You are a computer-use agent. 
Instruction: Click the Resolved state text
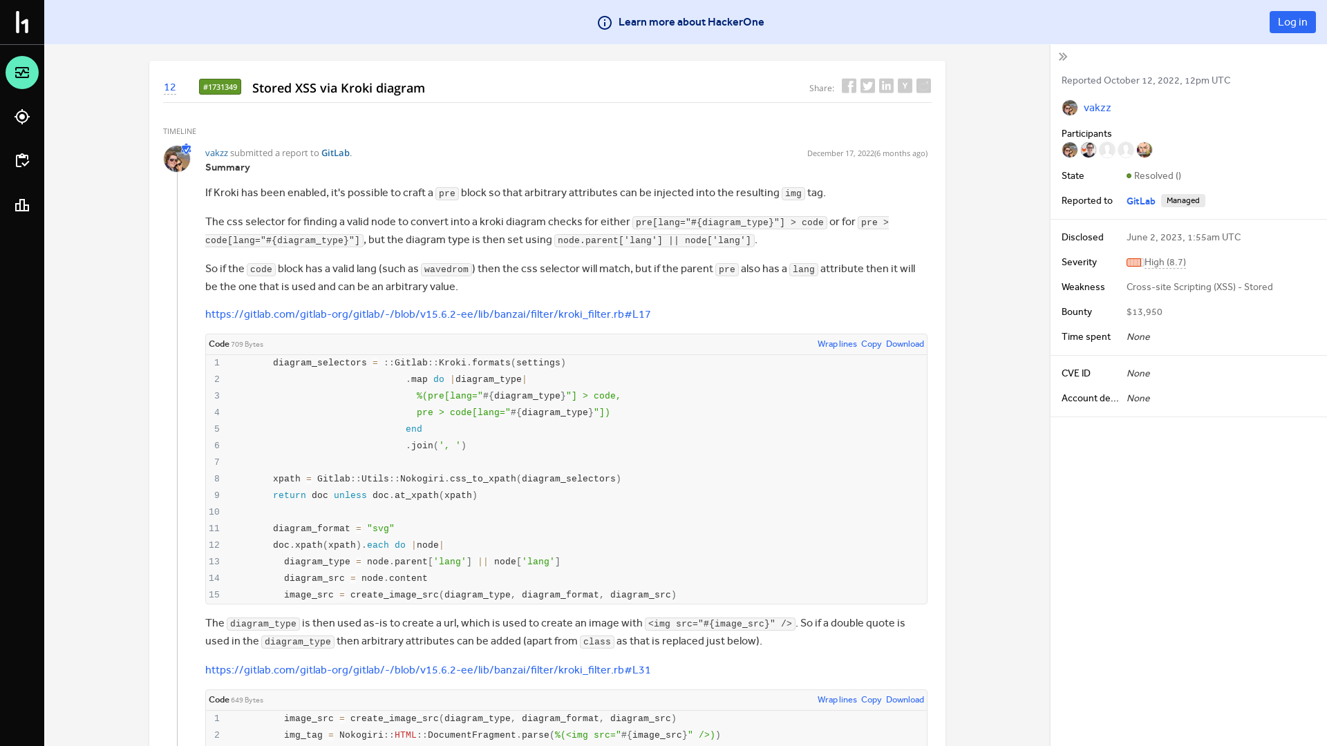[1158, 176]
